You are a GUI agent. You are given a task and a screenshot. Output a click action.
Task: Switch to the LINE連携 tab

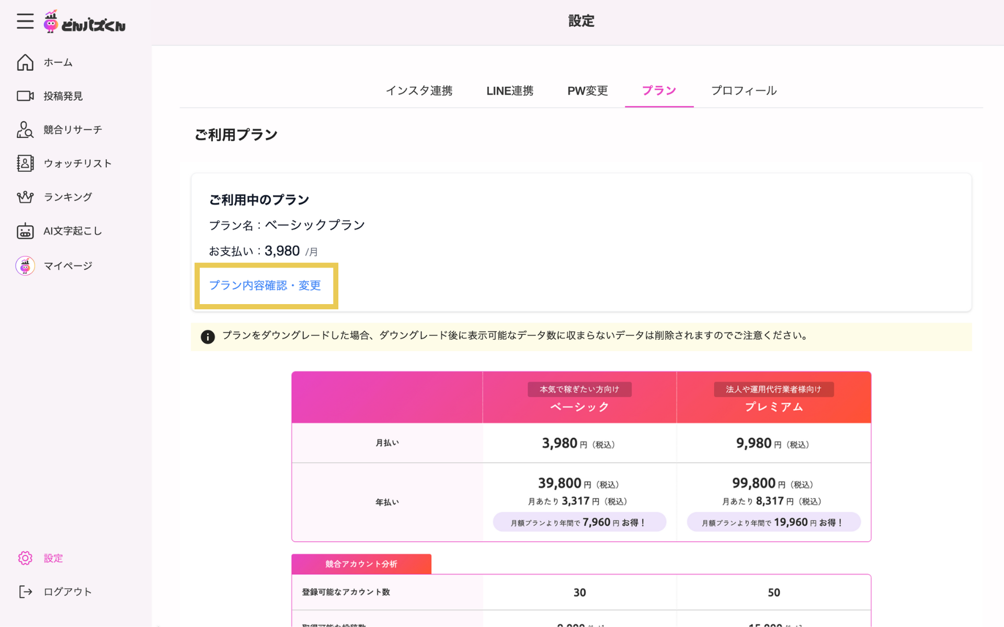[510, 91]
